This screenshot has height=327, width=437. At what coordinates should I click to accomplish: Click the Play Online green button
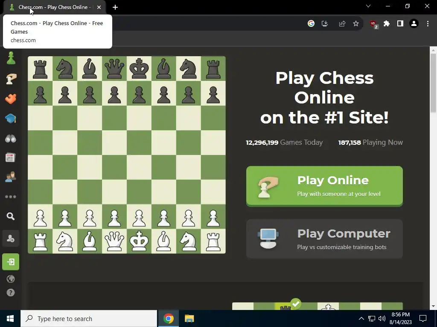click(324, 186)
